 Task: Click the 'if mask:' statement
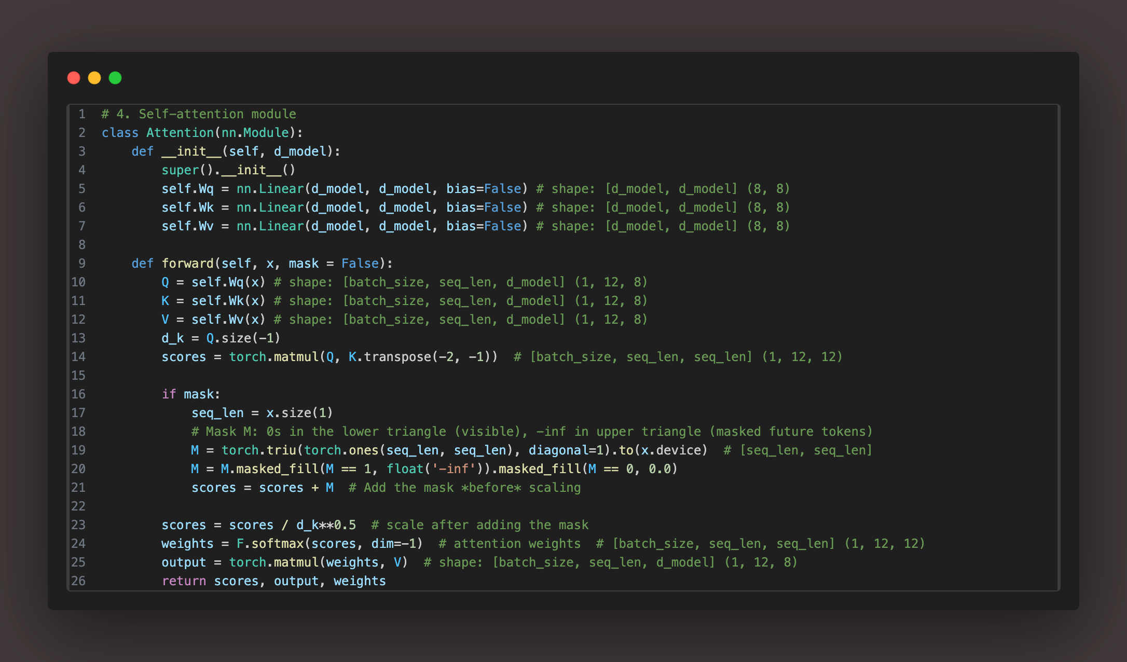[x=191, y=394]
